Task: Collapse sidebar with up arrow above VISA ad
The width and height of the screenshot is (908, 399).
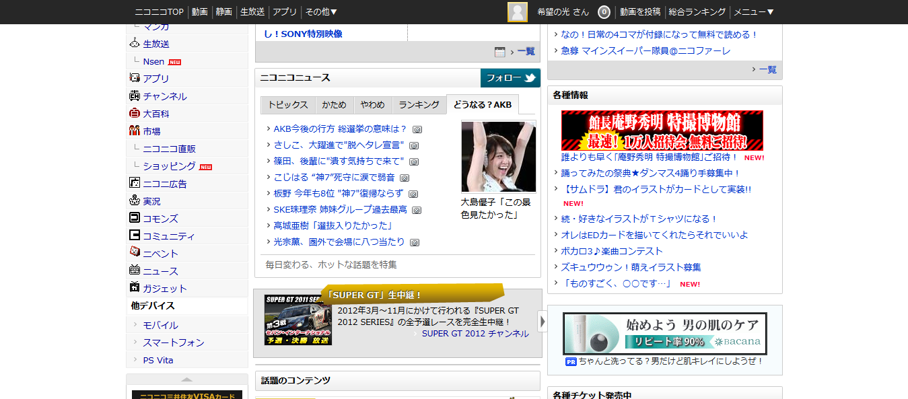Action: (187, 379)
